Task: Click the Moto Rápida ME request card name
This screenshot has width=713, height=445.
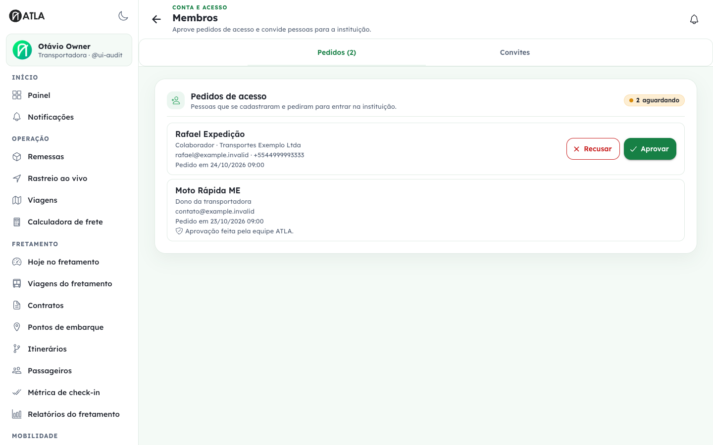Action: click(208, 190)
